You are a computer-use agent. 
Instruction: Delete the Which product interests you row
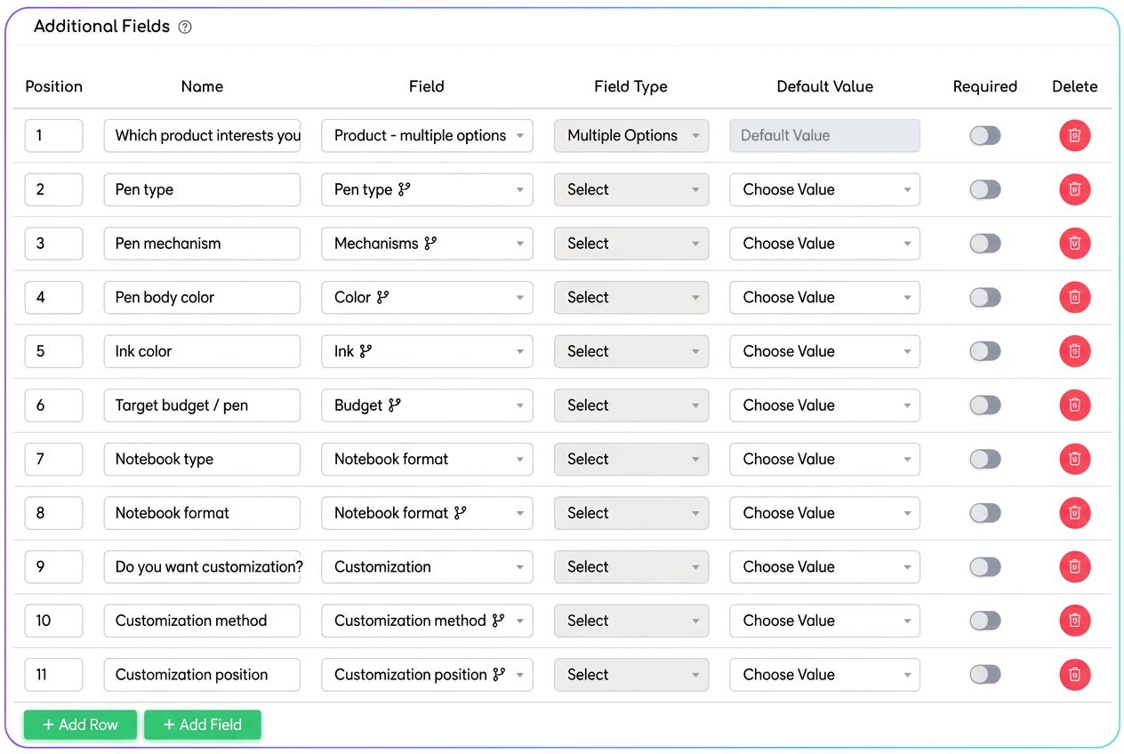pyautogui.click(x=1074, y=136)
